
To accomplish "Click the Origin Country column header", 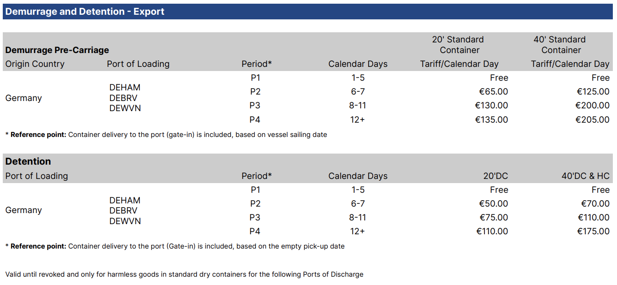I will pyautogui.click(x=35, y=64).
